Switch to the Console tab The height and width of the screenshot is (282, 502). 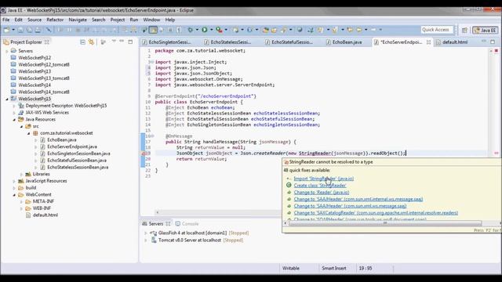point(187,224)
